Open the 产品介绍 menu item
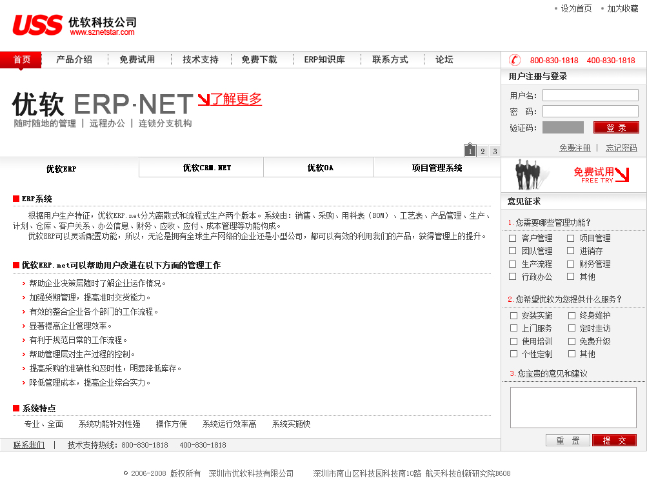647x494 pixels. [x=74, y=60]
